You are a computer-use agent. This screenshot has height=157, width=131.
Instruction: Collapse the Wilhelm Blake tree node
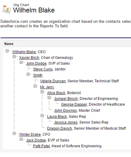(x=7, y=51)
